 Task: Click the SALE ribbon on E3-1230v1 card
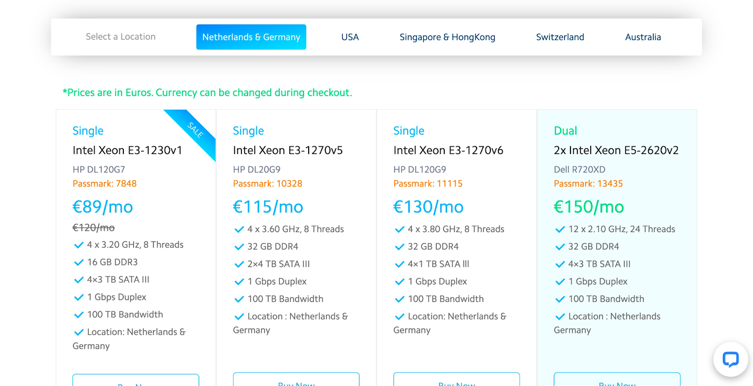(x=195, y=130)
